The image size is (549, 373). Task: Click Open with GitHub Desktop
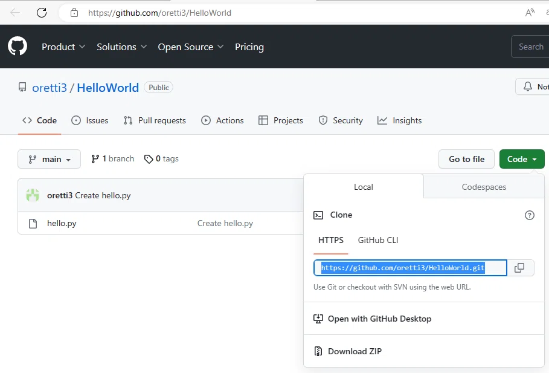[x=379, y=319]
